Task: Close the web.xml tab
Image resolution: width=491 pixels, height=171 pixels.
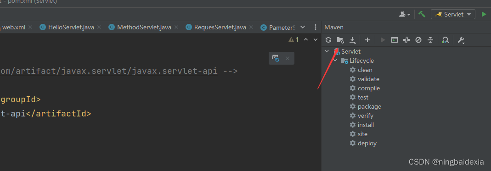Action: point(30,27)
